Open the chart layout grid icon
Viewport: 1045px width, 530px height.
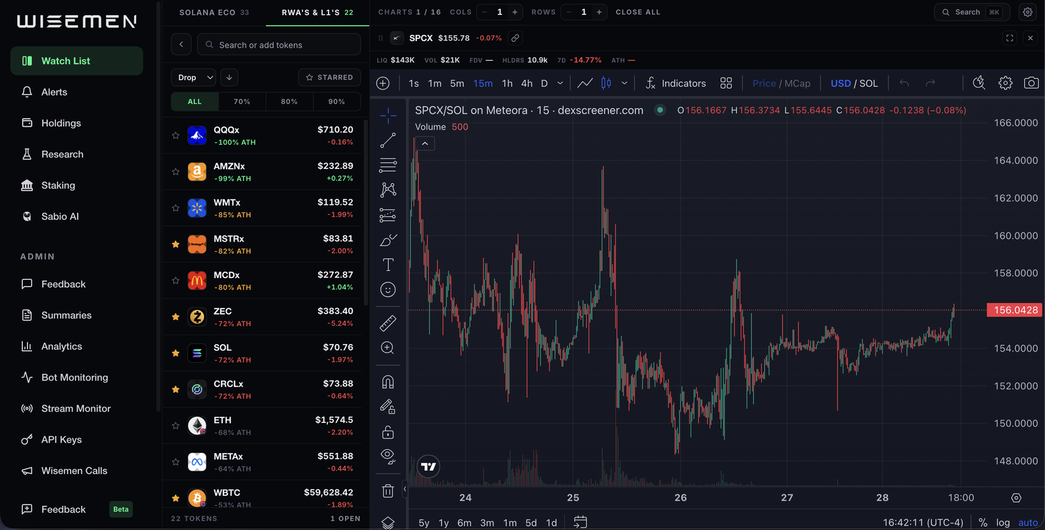(726, 84)
